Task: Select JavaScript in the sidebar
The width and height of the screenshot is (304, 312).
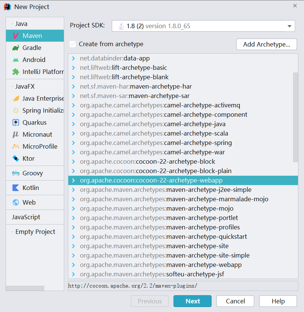Action: pos(26,217)
